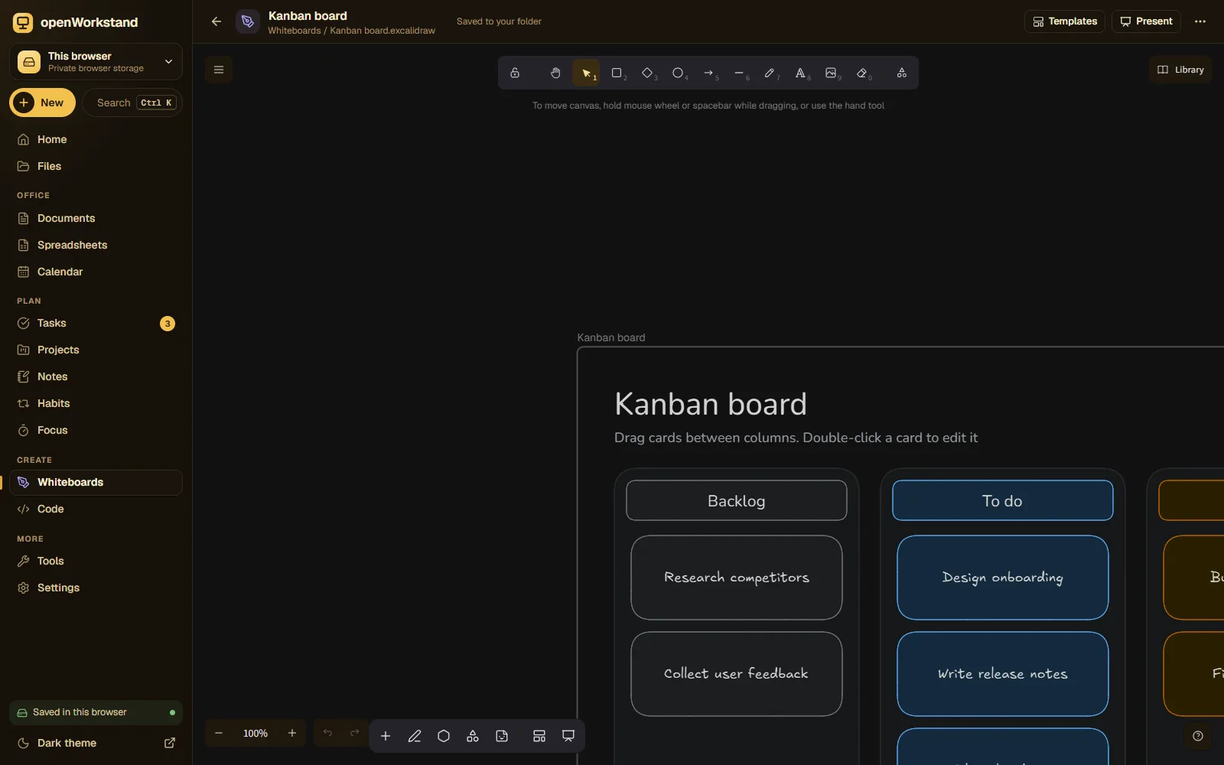The image size is (1224, 765).
Task: Open the Library panel
Action: click(1180, 70)
